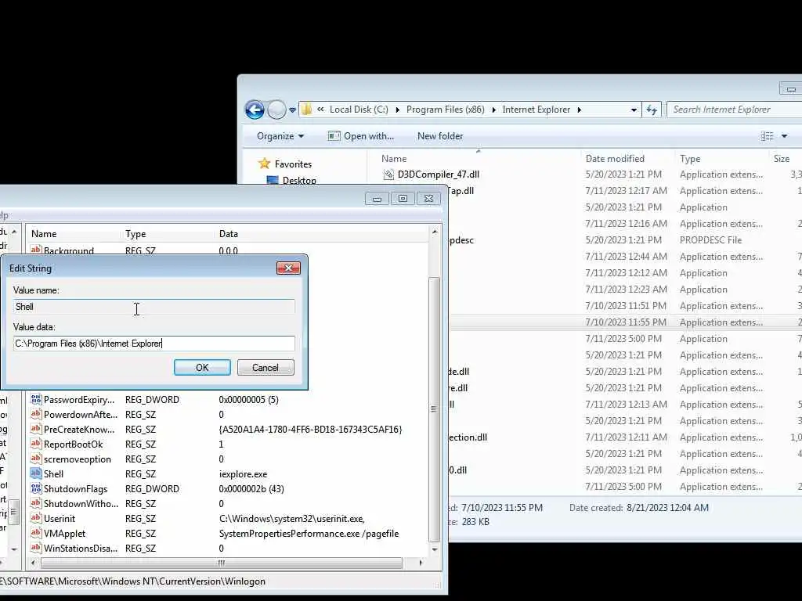Maximize the Registry Editor window
Screen dimensions: 802x601
pos(403,198)
